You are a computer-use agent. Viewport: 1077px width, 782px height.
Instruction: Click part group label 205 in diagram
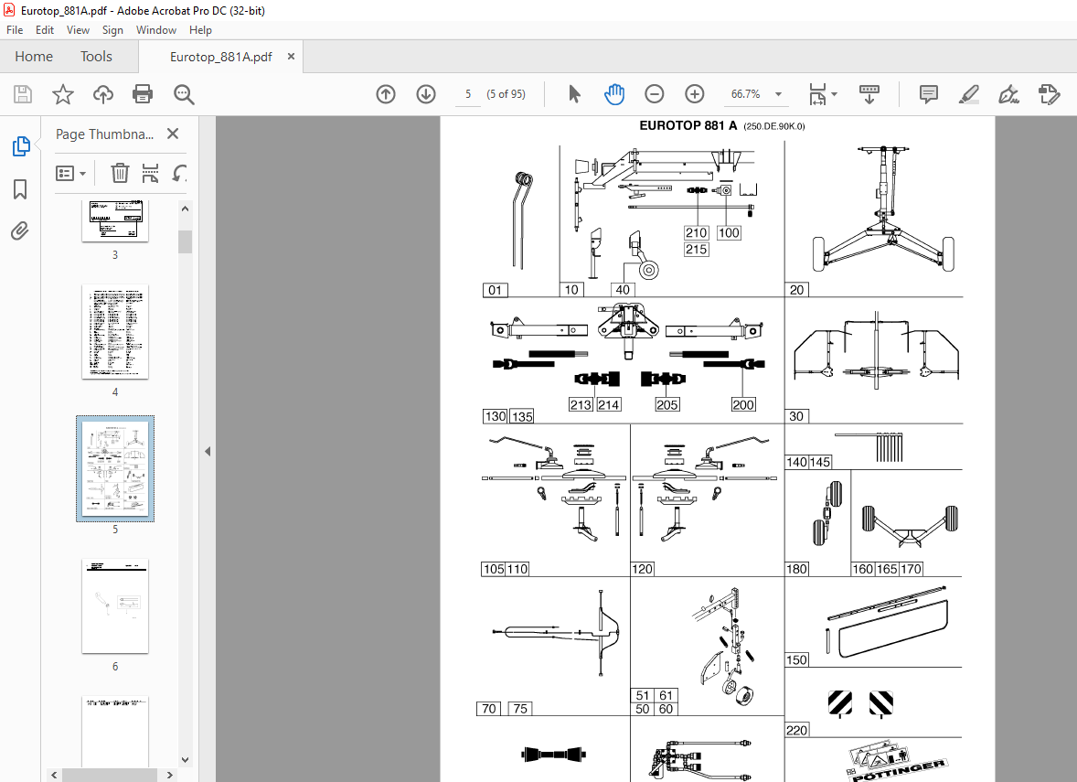(x=666, y=405)
